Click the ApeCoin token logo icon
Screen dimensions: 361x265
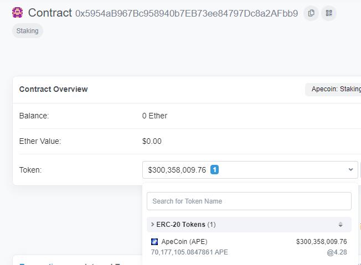pos(154,242)
